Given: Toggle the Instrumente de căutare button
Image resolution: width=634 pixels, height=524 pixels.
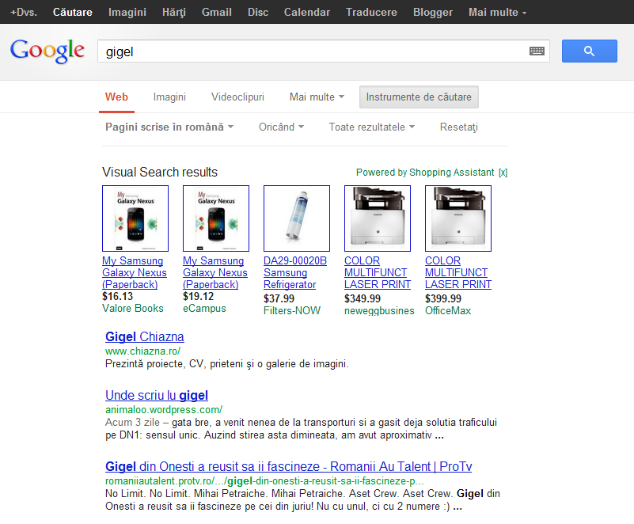Looking at the screenshot, I should pyautogui.click(x=419, y=97).
